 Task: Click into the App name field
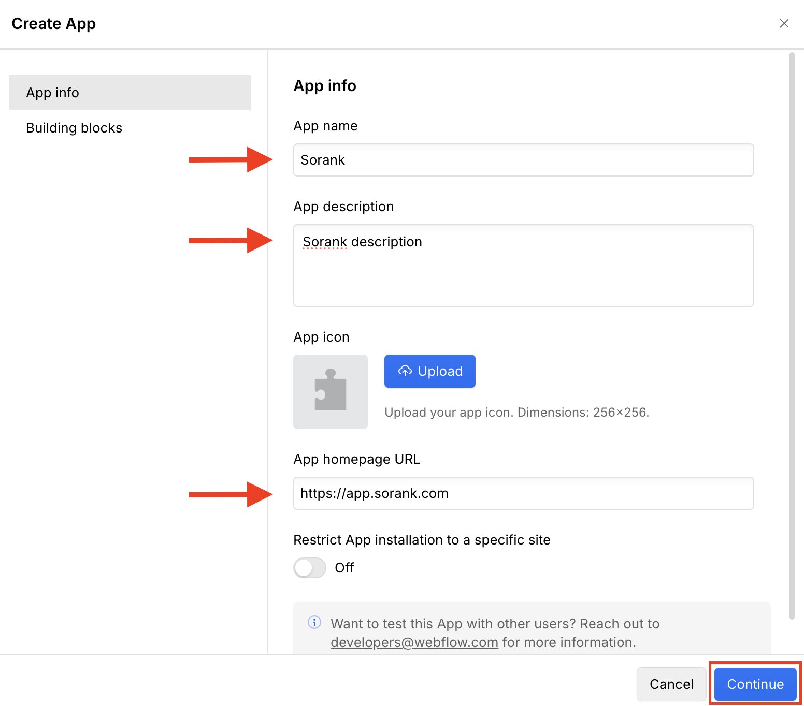[523, 160]
